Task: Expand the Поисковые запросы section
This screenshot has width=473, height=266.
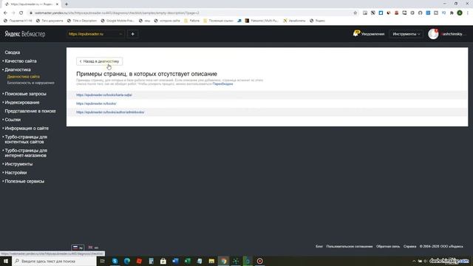Action: [25, 94]
